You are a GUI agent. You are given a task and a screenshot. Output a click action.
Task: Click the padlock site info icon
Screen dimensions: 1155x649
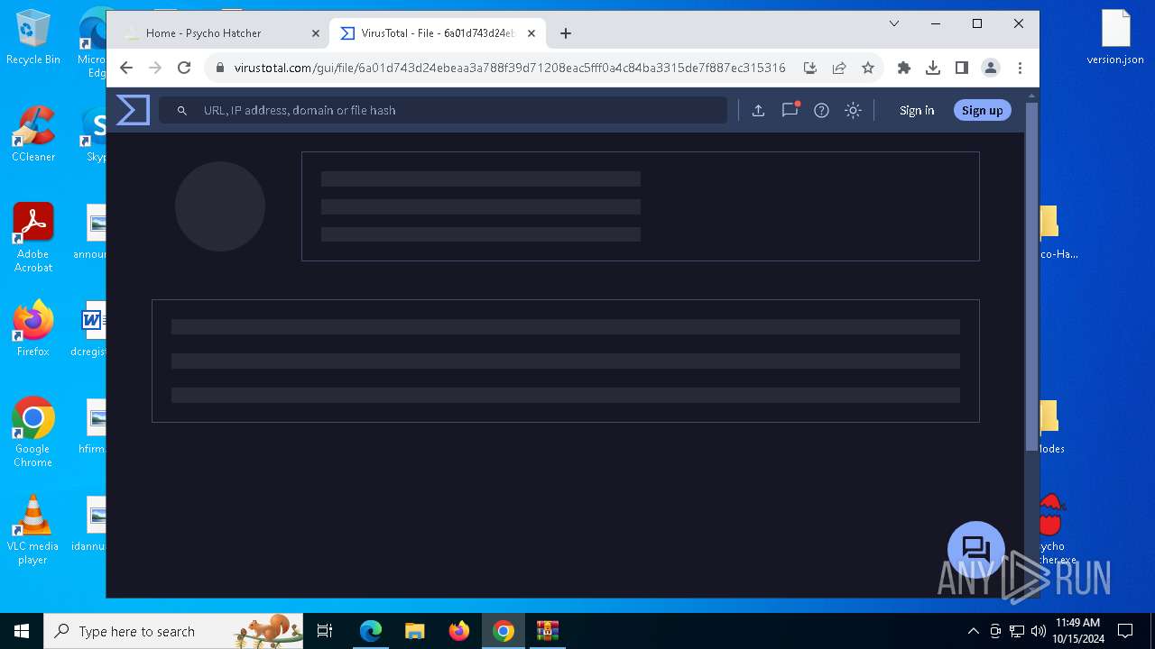tap(219, 68)
